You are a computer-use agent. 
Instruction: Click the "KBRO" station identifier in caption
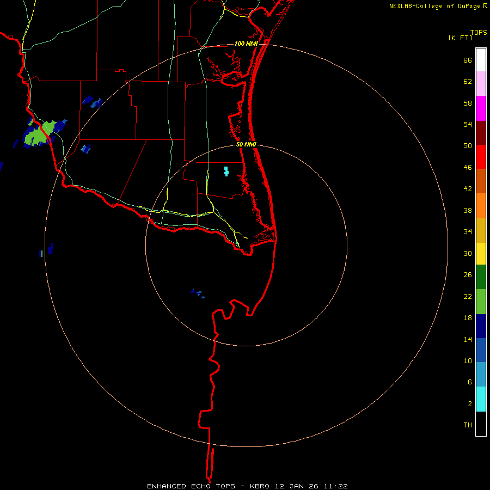(261, 486)
